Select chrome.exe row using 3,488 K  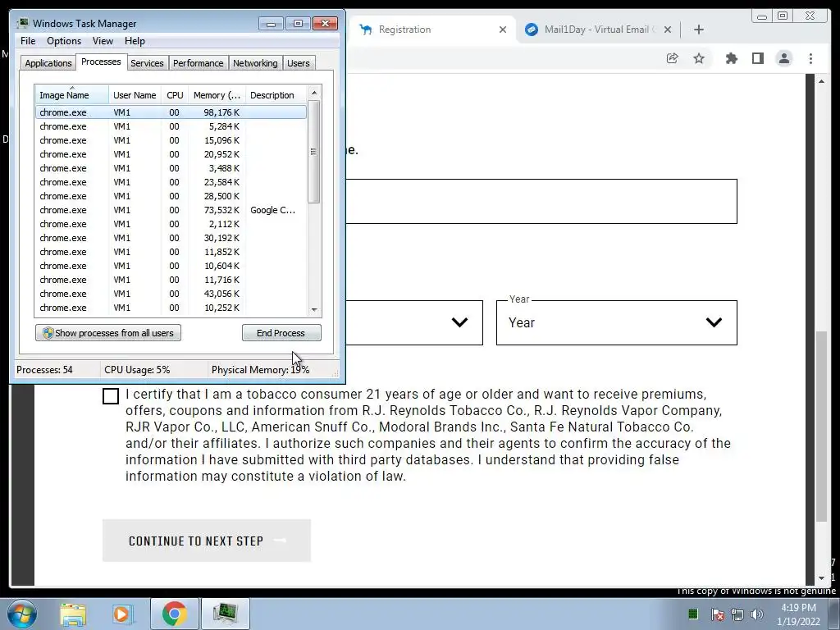171,168
